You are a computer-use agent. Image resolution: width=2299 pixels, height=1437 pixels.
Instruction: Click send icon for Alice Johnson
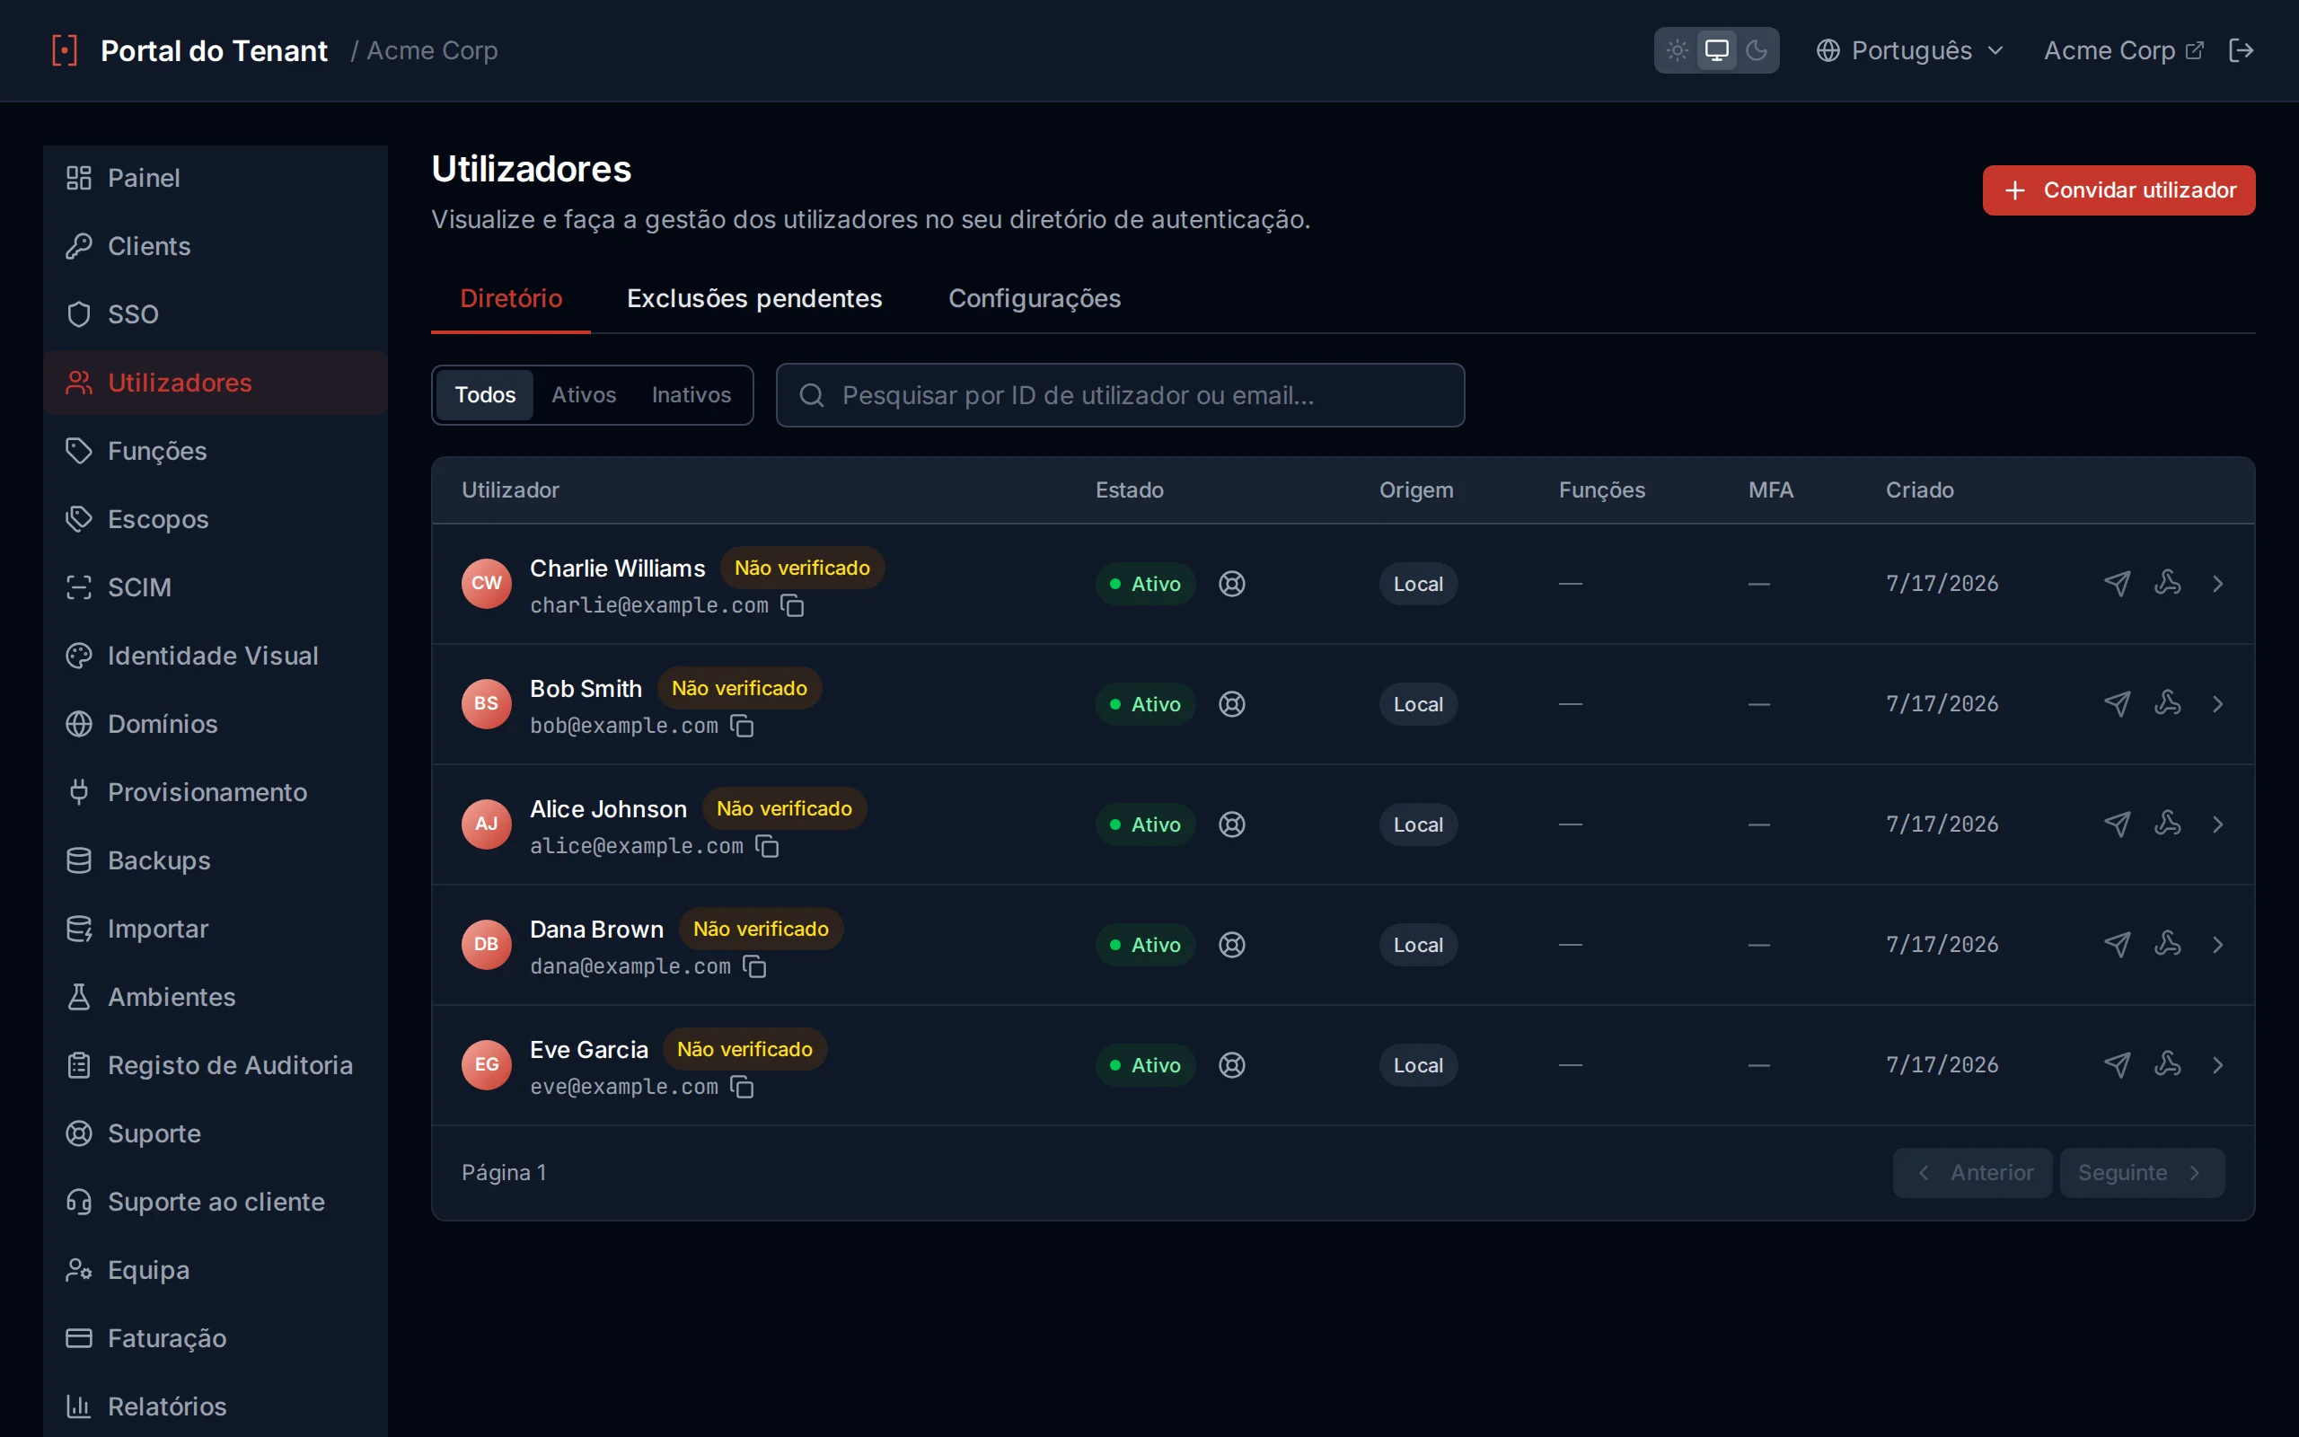pos(2117,824)
